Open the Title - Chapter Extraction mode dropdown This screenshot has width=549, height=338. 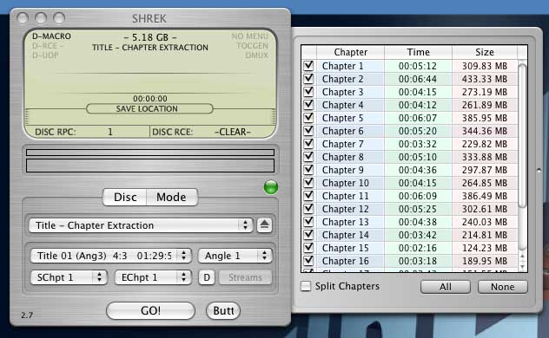[141, 225]
